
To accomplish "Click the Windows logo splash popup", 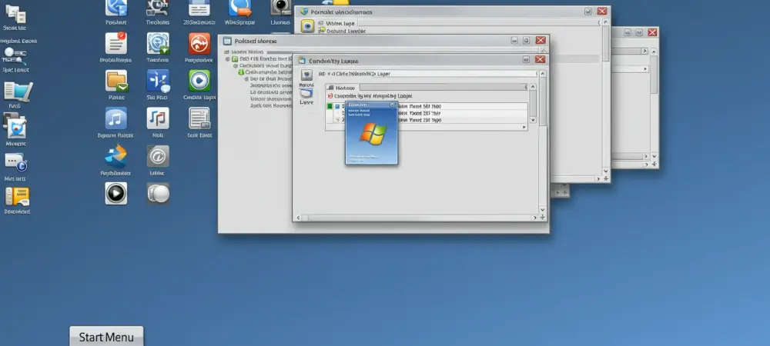I will tap(371, 133).
